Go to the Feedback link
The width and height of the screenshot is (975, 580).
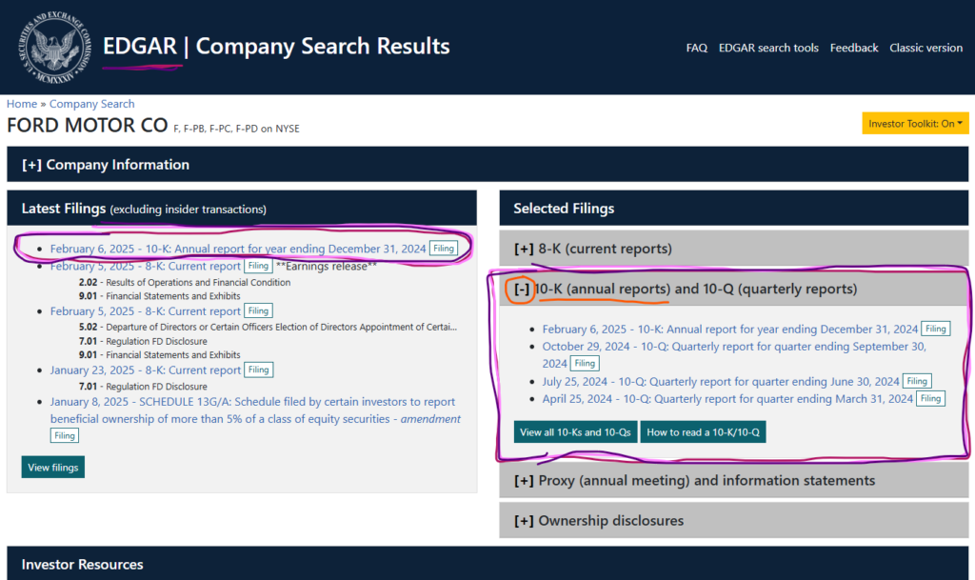point(854,48)
